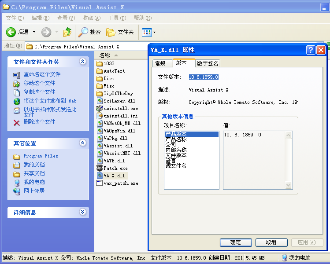The image size is (330, 264).
Task: Switch to the 数字签名 tab
Action: click(x=208, y=63)
